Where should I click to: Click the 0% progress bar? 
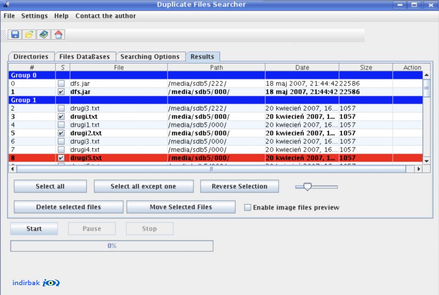pyautogui.click(x=112, y=246)
